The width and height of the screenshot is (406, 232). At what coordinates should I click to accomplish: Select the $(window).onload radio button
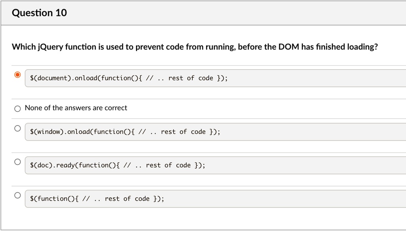tap(17, 128)
